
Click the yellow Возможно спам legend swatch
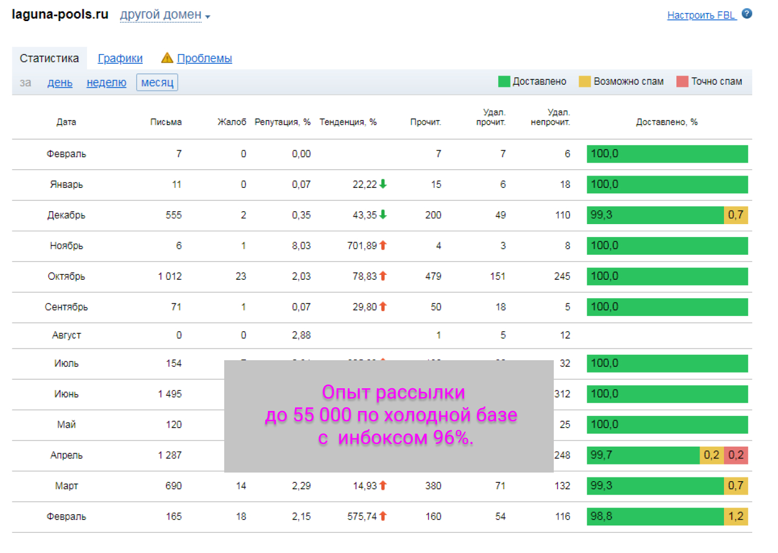tap(585, 82)
